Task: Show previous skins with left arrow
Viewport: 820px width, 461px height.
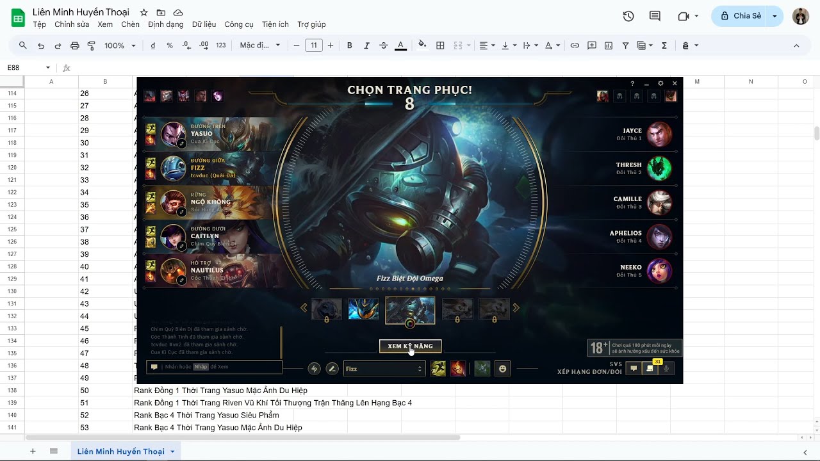Action: (304, 308)
